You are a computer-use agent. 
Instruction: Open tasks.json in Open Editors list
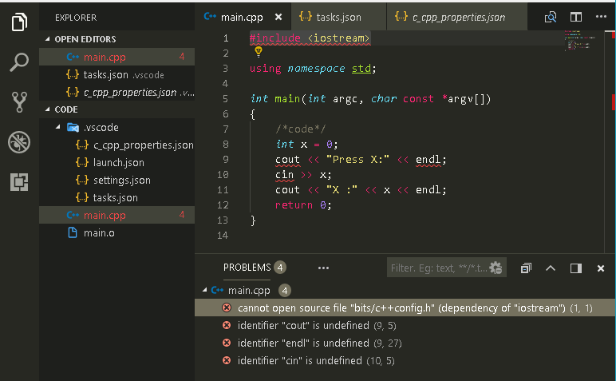tap(117, 75)
